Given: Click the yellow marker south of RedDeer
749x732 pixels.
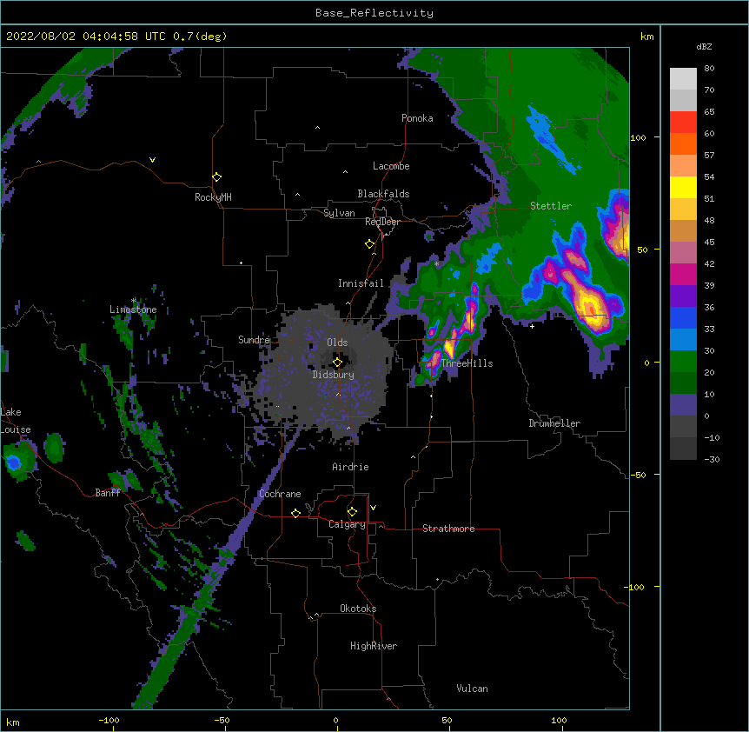Looking at the screenshot, I should coord(369,244).
